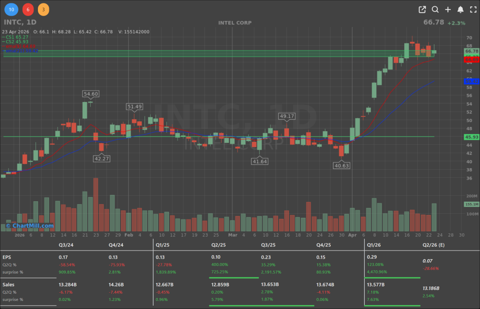The height and width of the screenshot is (309, 480).
Task: Click the 13.284B sales value
Action: pyautogui.click(x=67, y=285)
